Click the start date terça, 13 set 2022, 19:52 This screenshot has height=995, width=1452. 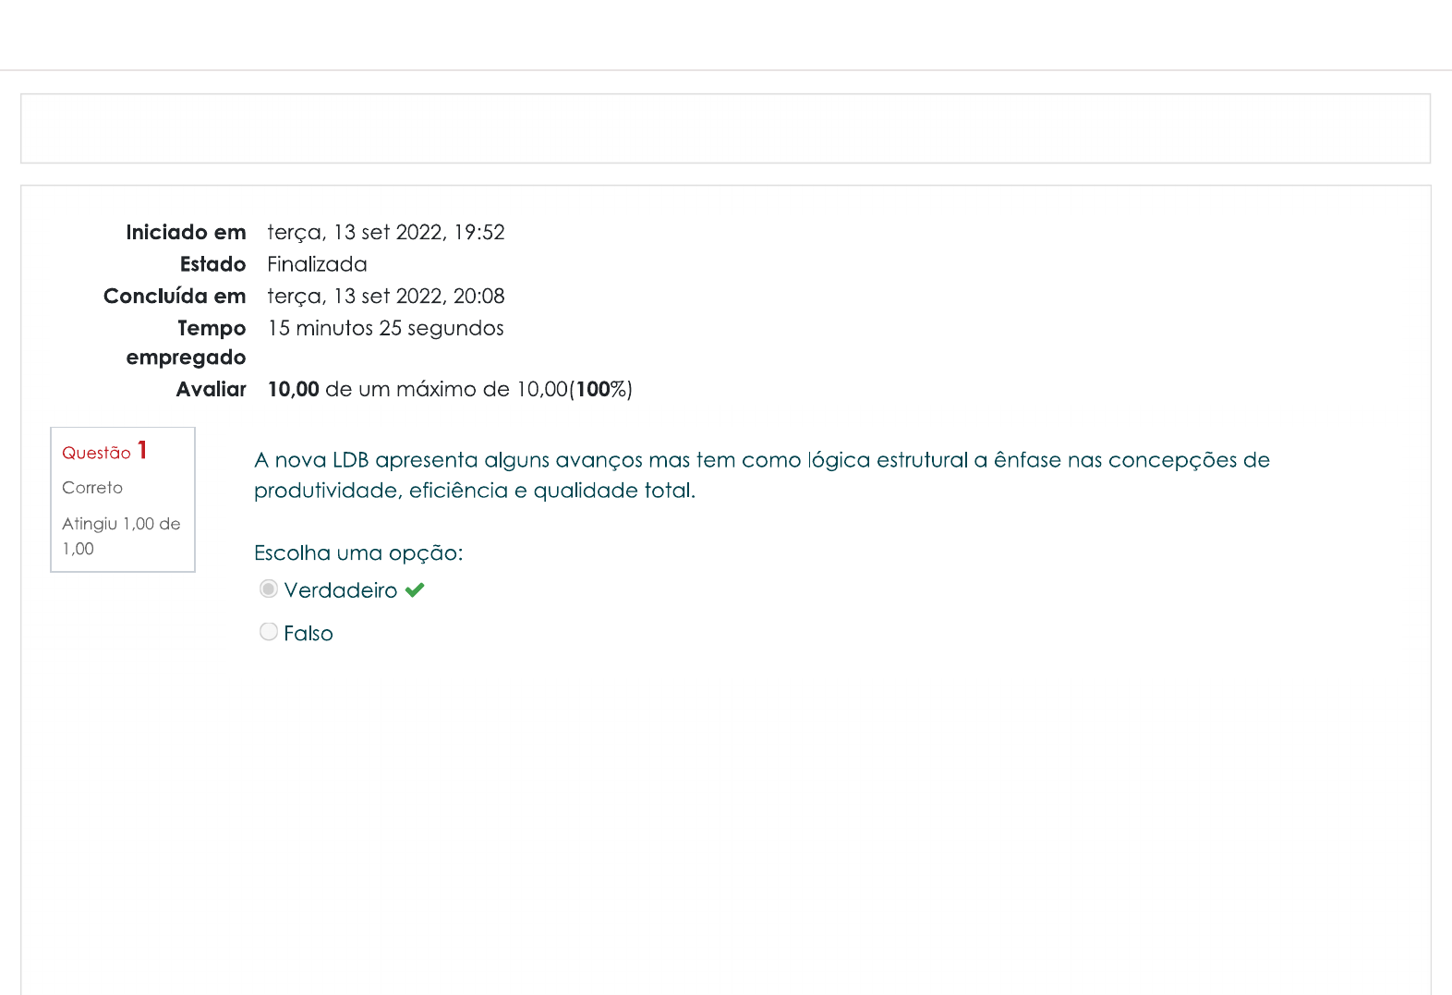click(x=385, y=233)
